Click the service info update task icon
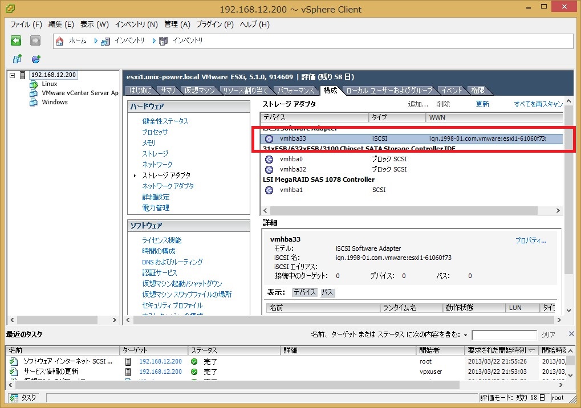The width and height of the screenshot is (581, 408). 14,372
